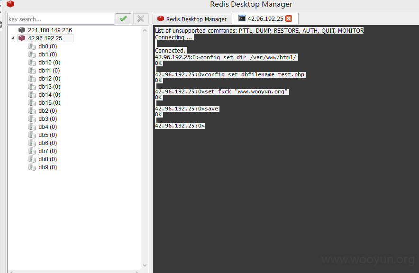The height and width of the screenshot is (273, 419).
Task: Select the db13 (0) label
Action: pyautogui.click(x=49, y=86)
